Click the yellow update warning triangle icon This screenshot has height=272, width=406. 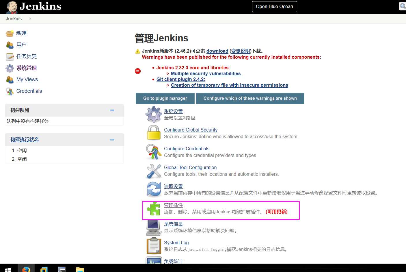(138, 51)
